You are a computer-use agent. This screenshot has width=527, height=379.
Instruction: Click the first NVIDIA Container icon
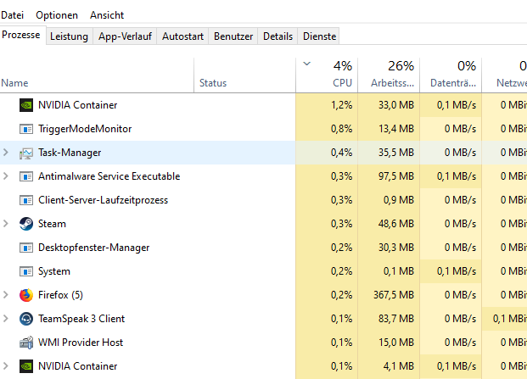coord(25,105)
